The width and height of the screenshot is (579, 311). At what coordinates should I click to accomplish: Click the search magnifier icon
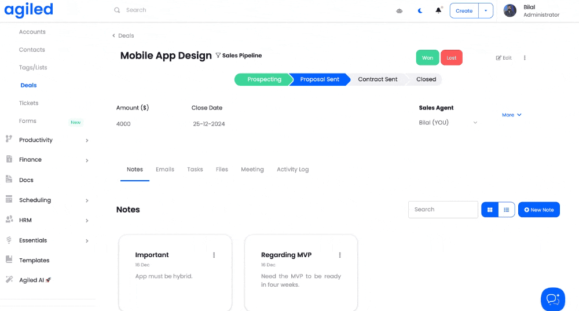coord(117,10)
